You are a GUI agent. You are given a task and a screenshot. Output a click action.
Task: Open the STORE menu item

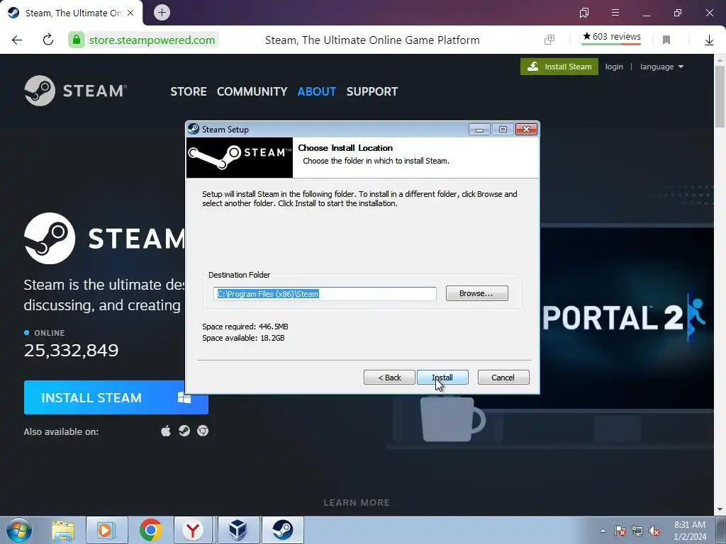(x=189, y=91)
